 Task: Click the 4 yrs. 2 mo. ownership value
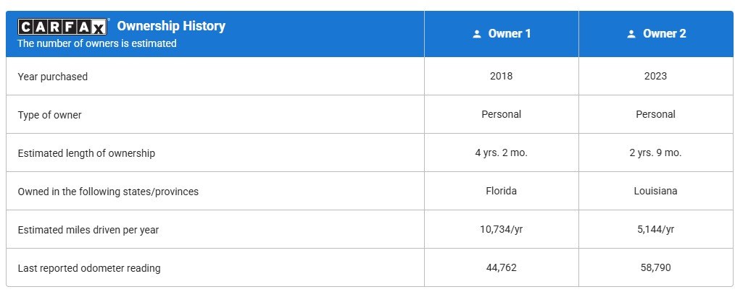pyautogui.click(x=501, y=153)
